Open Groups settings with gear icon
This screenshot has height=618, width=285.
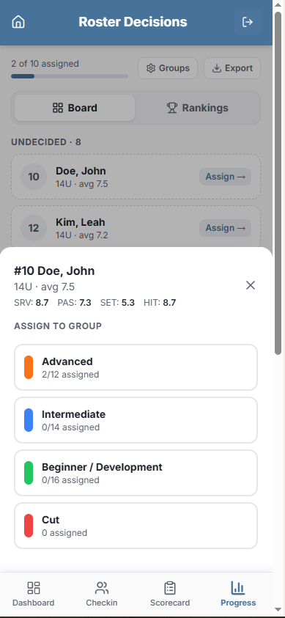click(168, 68)
